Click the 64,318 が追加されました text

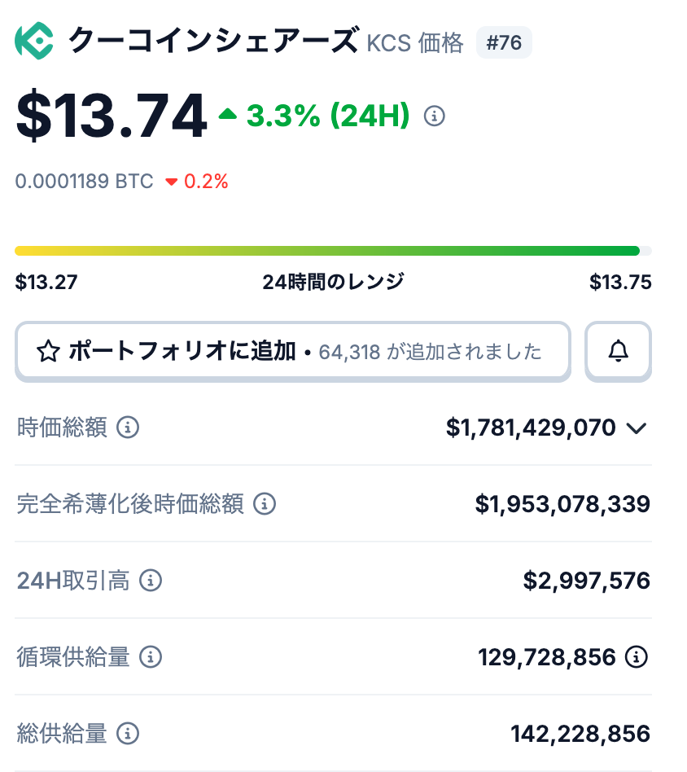(x=430, y=352)
